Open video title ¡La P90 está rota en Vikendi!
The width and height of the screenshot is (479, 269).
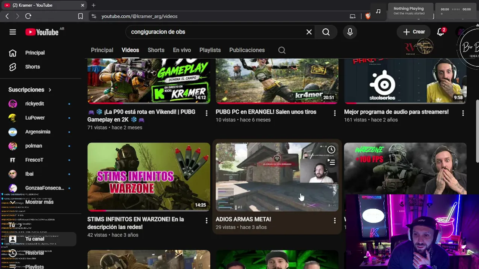[141, 116]
